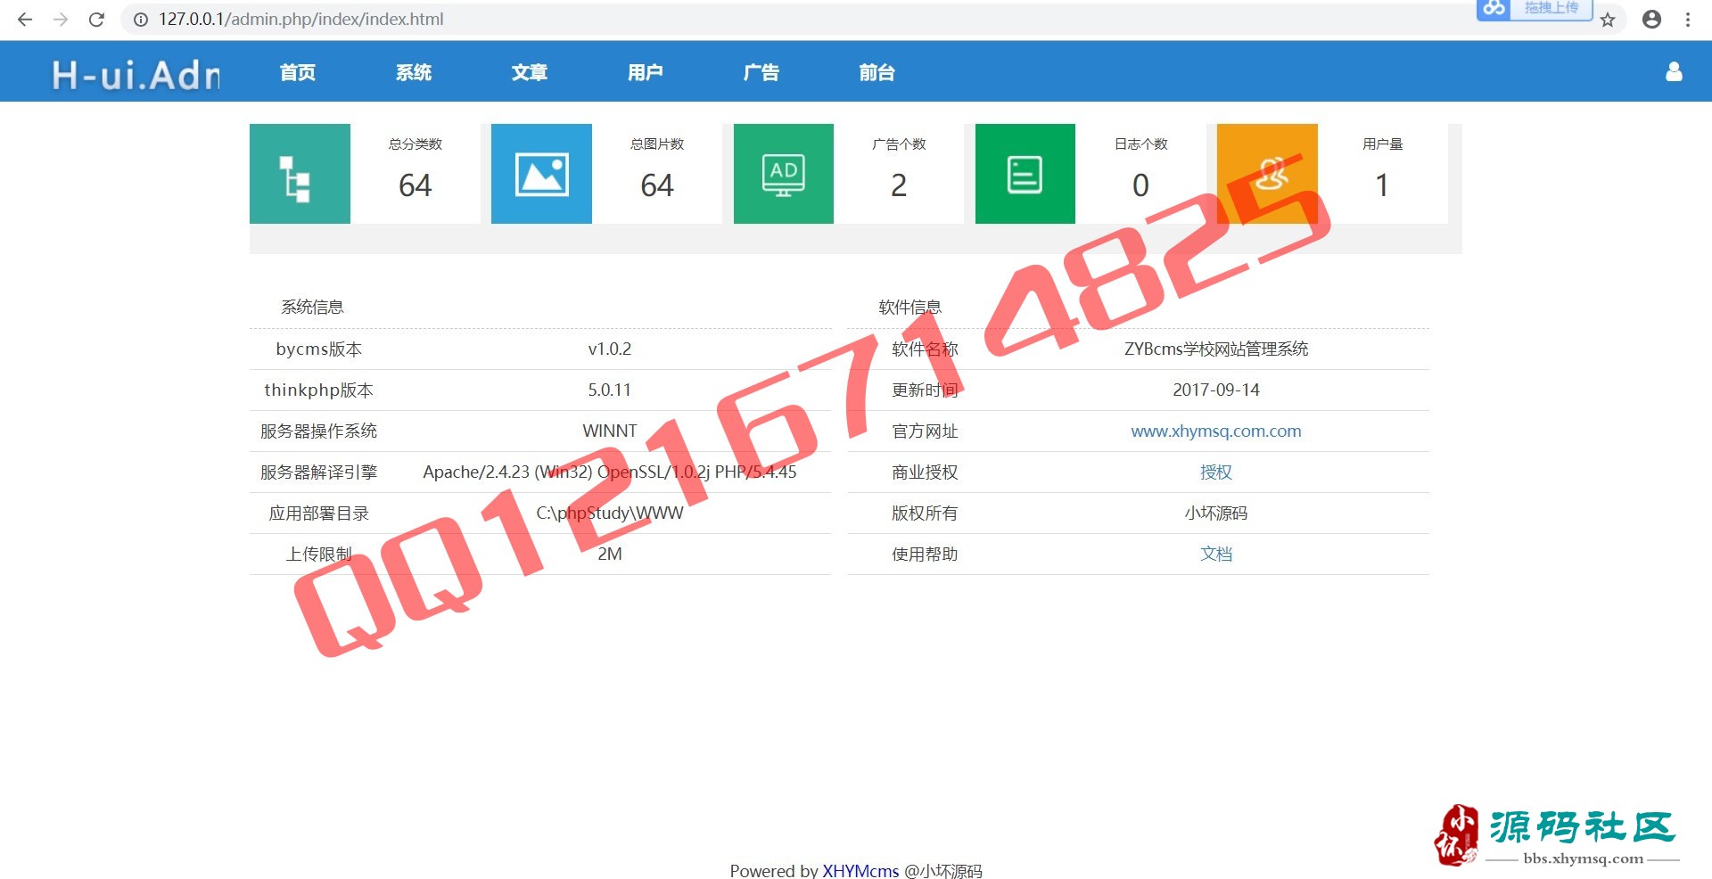Click the bycms版本 value v1.0.2

click(x=610, y=349)
